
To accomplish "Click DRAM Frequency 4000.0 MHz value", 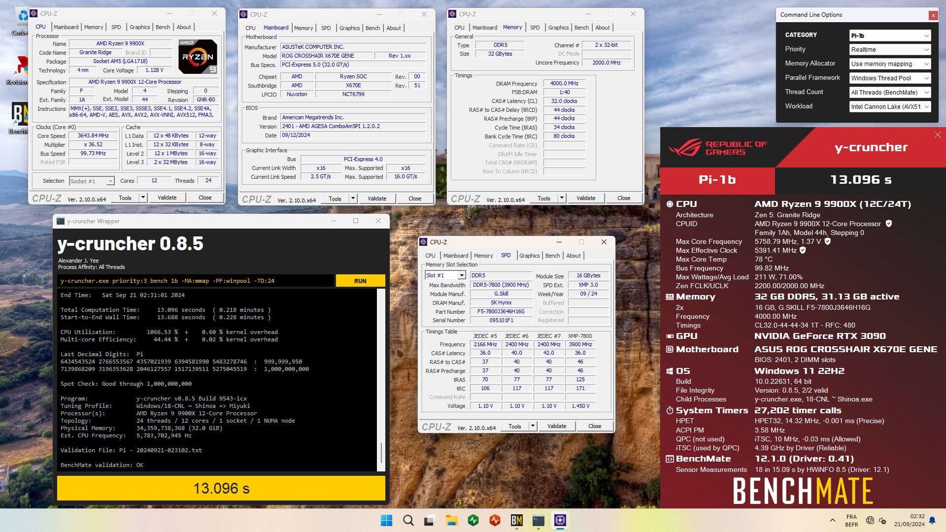I will [x=564, y=83].
